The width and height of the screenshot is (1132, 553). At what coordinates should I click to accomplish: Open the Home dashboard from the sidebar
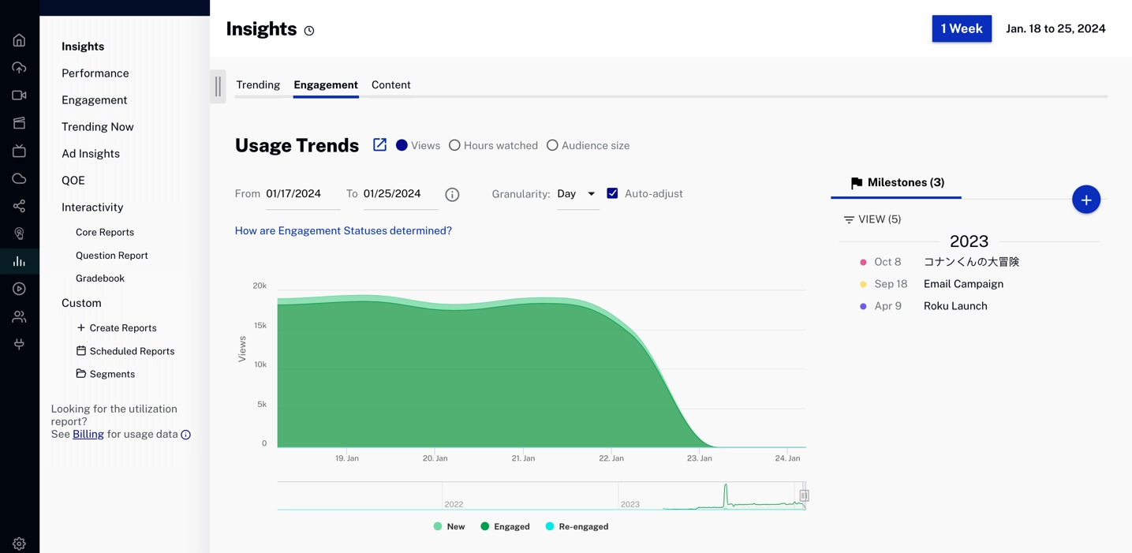19,39
